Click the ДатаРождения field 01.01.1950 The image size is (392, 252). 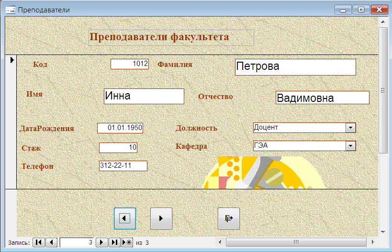tap(120, 128)
